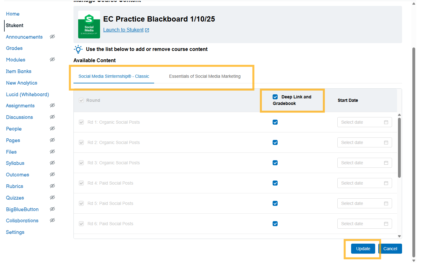Open the Outcomes navigation link

(18, 175)
